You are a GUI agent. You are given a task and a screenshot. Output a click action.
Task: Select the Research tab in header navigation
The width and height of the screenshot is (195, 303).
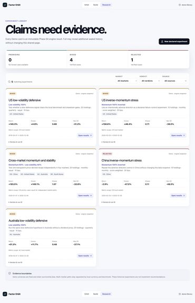pos(106,5)
